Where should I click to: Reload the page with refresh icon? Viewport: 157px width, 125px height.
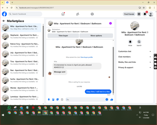[x=12, y=8]
